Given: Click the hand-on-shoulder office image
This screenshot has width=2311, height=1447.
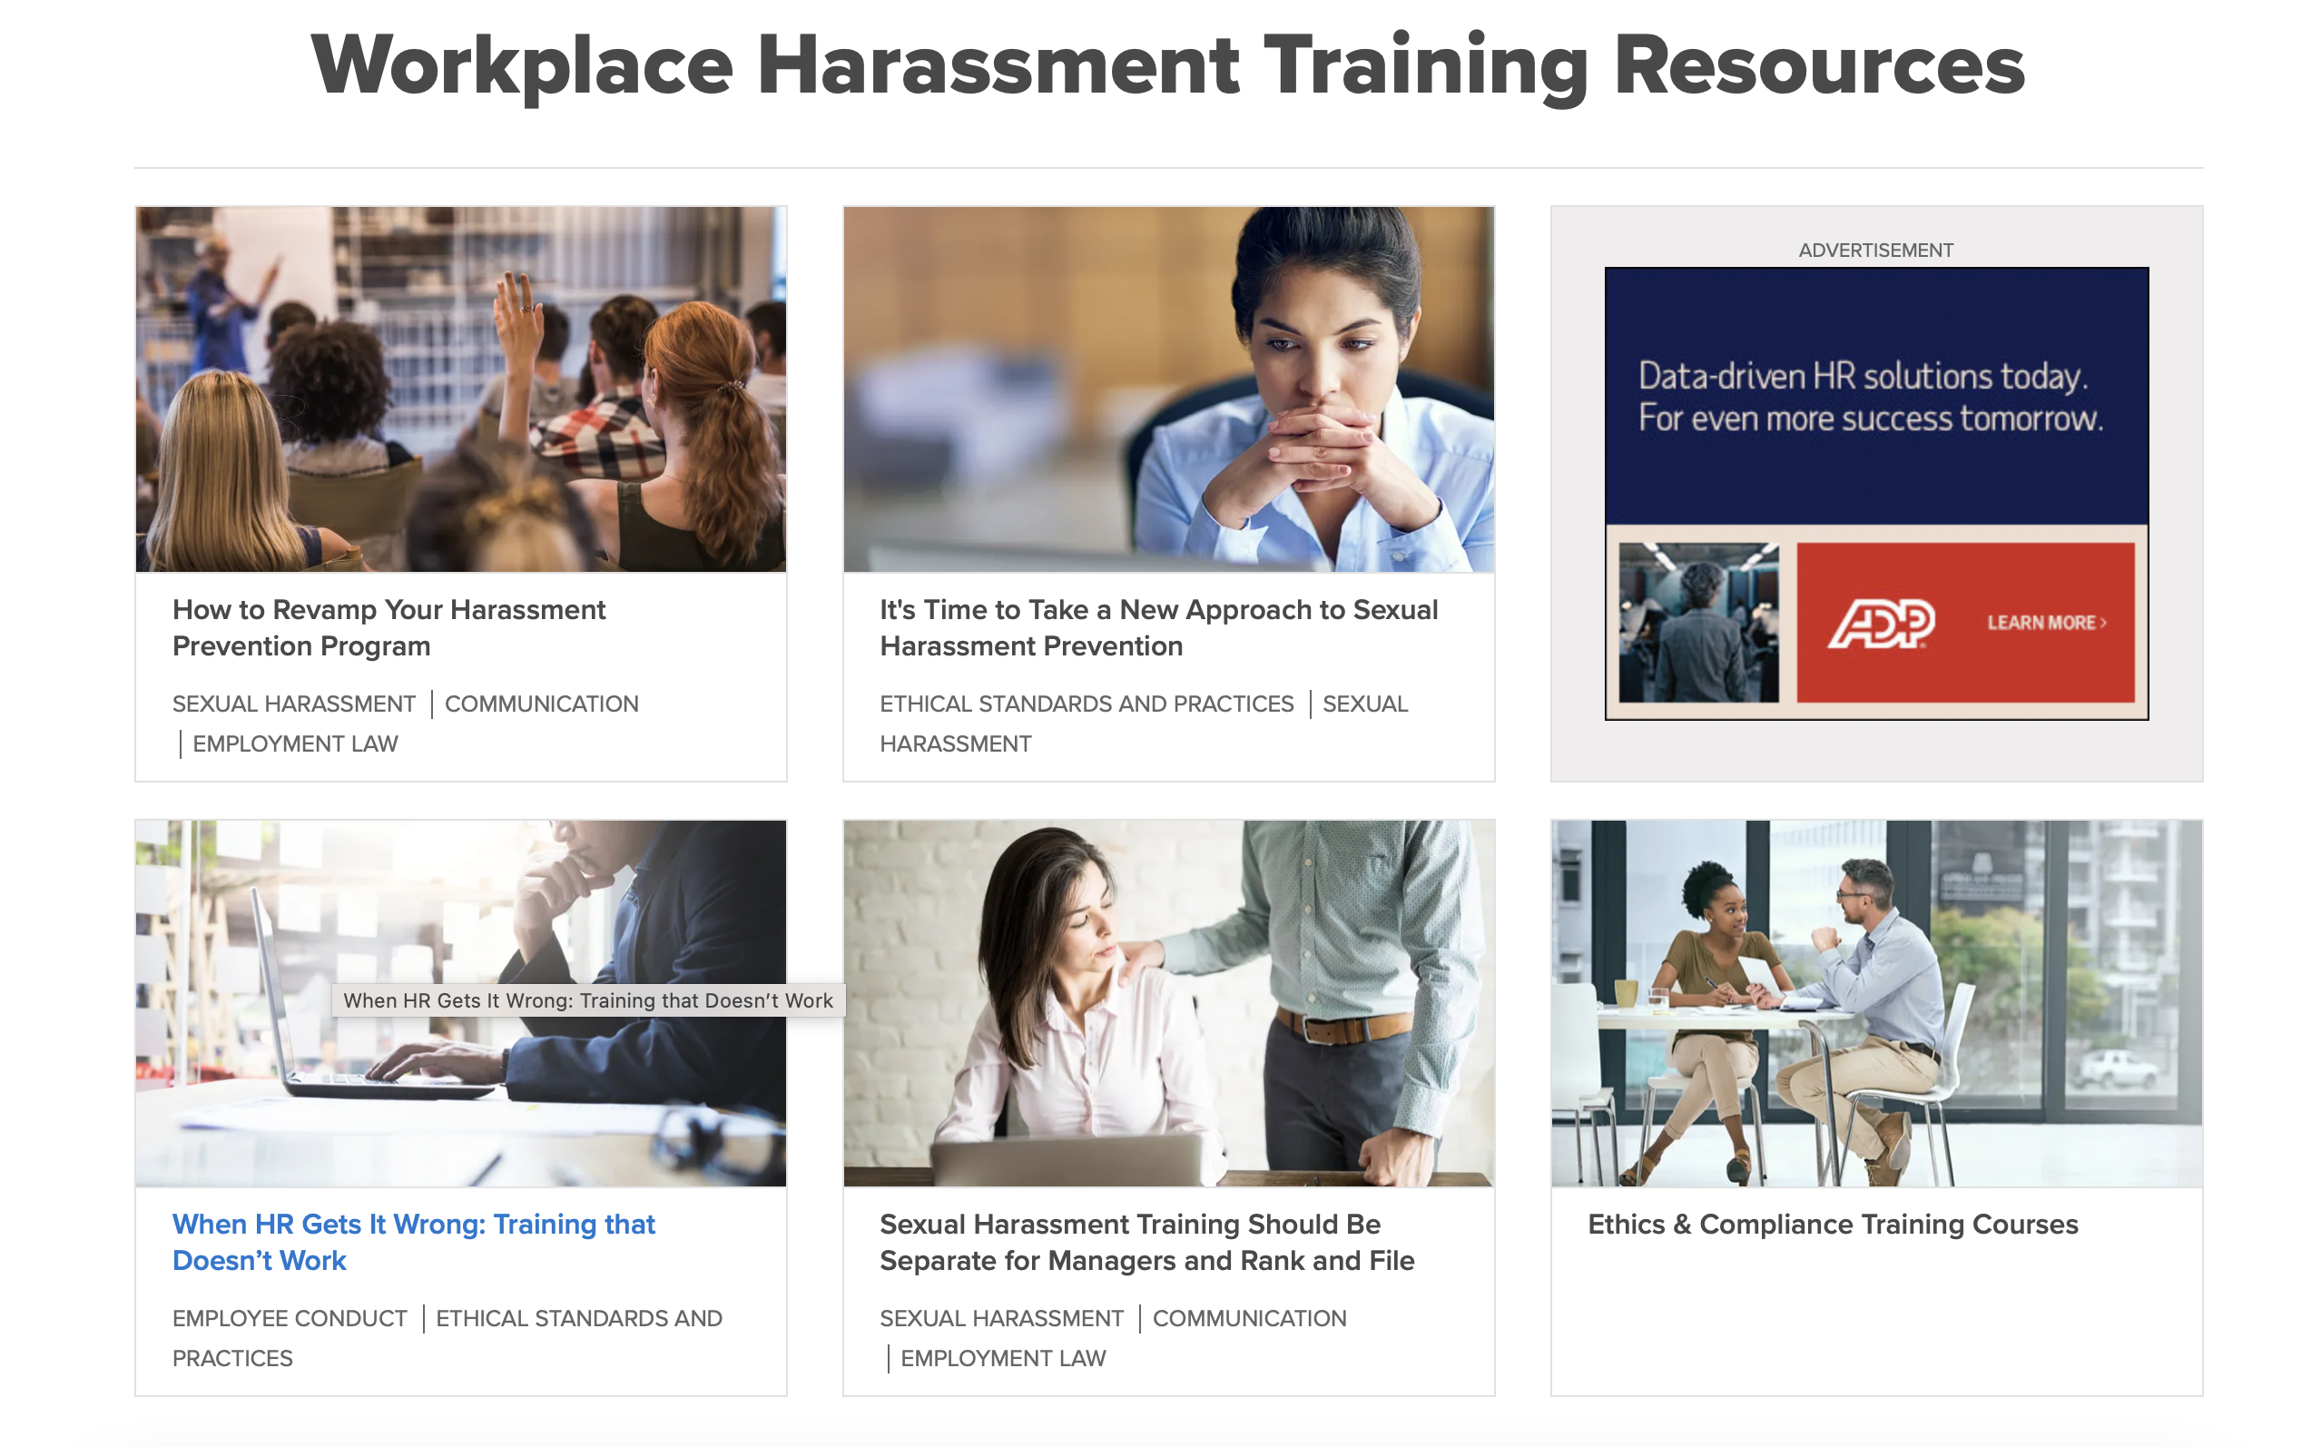Looking at the screenshot, I should point(1167,1003).
